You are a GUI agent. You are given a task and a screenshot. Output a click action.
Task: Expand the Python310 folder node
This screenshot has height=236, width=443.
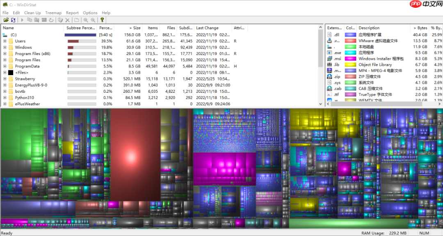point(5,98)
